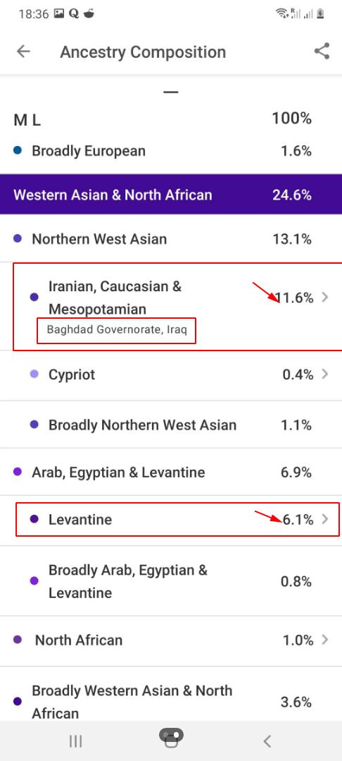Screen dimensions: 342x761
Task: Tap Broadly Western Asian & North African row
Action: [171, 701]
